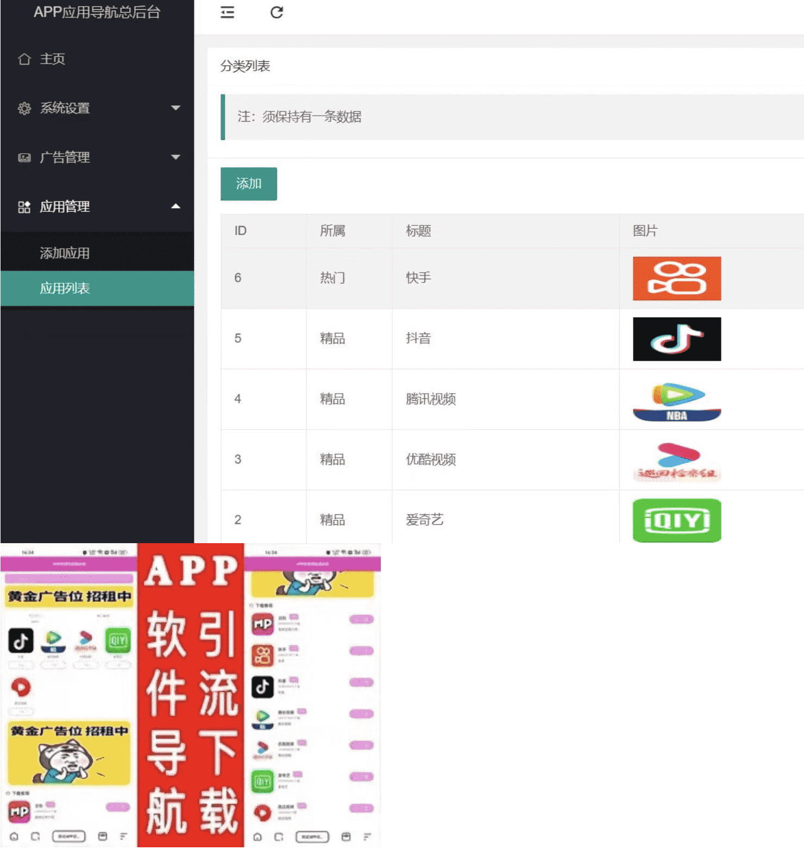804x856 pixels.
Task: Tap the cat cartoon ad banner in left phone
Action: point(69,753)
